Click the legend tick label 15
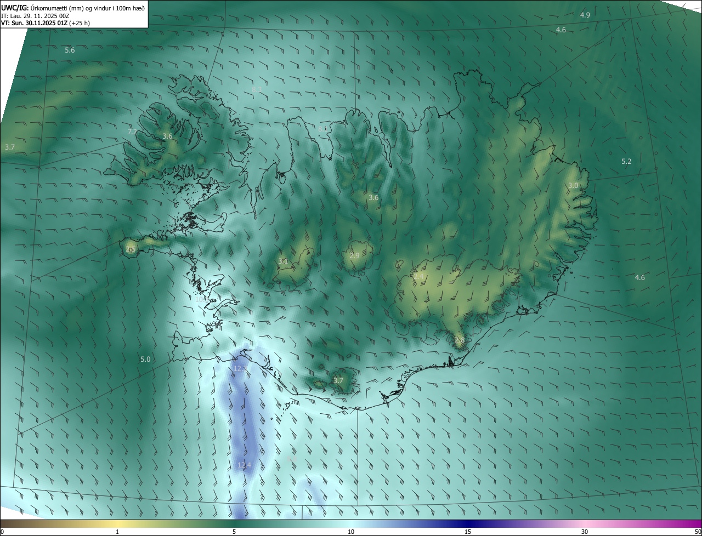This screenshot has height=536, width=702. pos(468,532)
